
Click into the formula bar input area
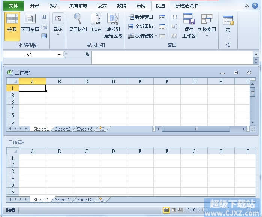172,58
